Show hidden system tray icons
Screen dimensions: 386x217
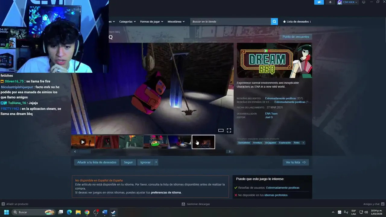333,212
